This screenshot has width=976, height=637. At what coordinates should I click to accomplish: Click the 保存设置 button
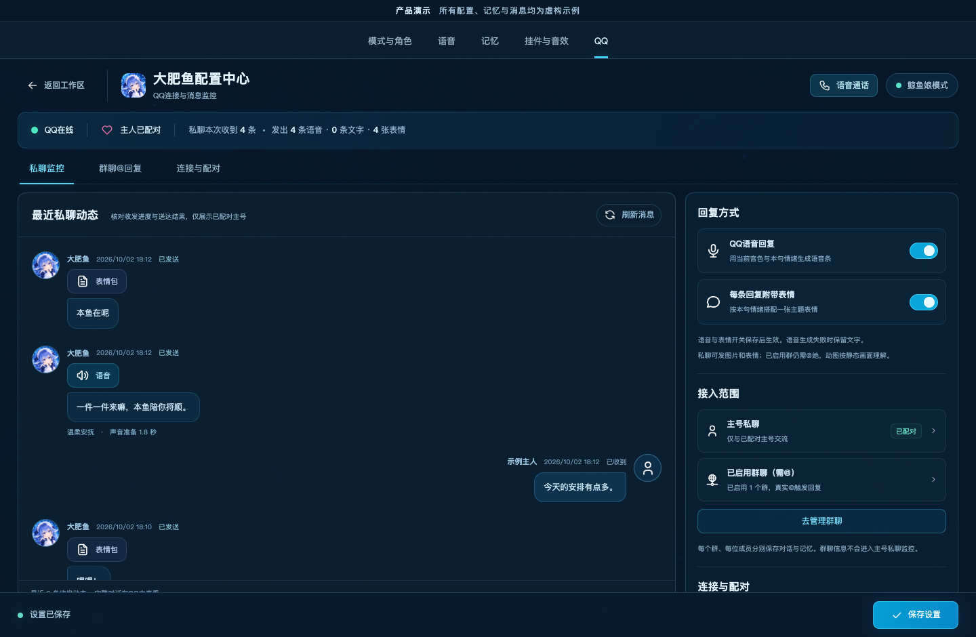click(916, 615)
